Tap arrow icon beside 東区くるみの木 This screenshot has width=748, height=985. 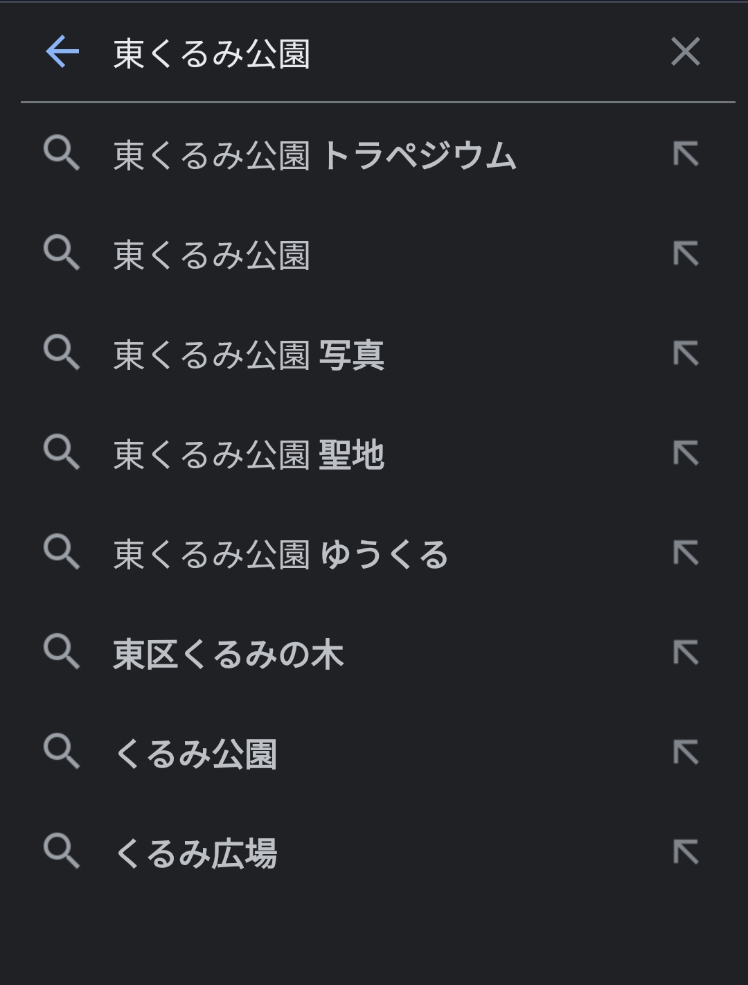686,653
